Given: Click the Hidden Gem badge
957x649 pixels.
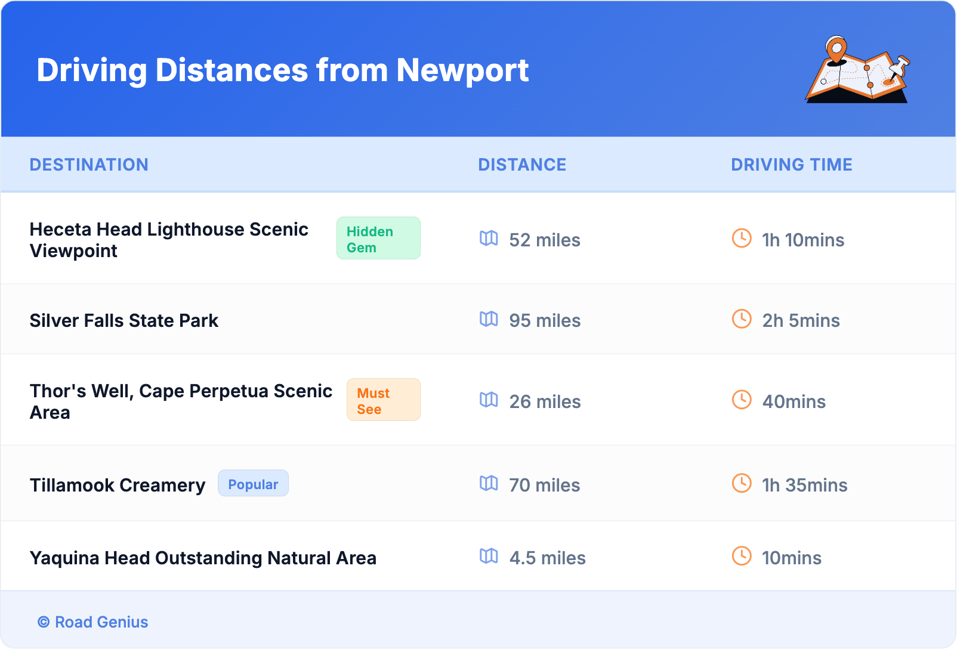Looking at the screenshot, I should click(378, 239).
